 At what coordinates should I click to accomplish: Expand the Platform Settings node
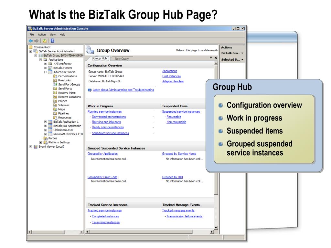(x=40, y=142)
